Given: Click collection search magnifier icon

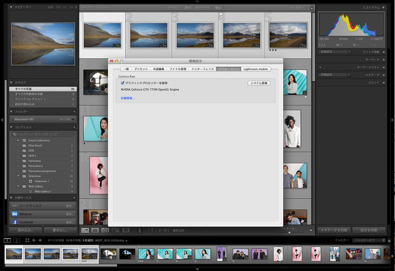Looking at the screenshot, I should (15, 134).
